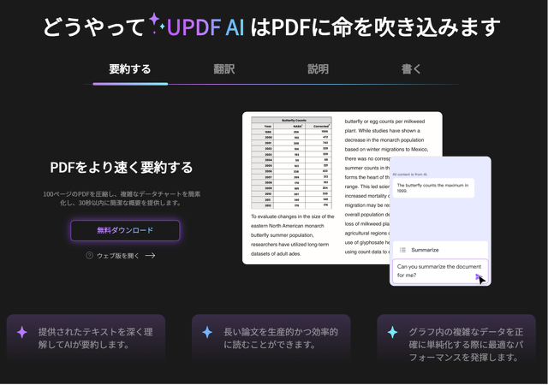Select the 説明 tab
The height and width of the screenshot is (385, 548).
click(318, 69)
